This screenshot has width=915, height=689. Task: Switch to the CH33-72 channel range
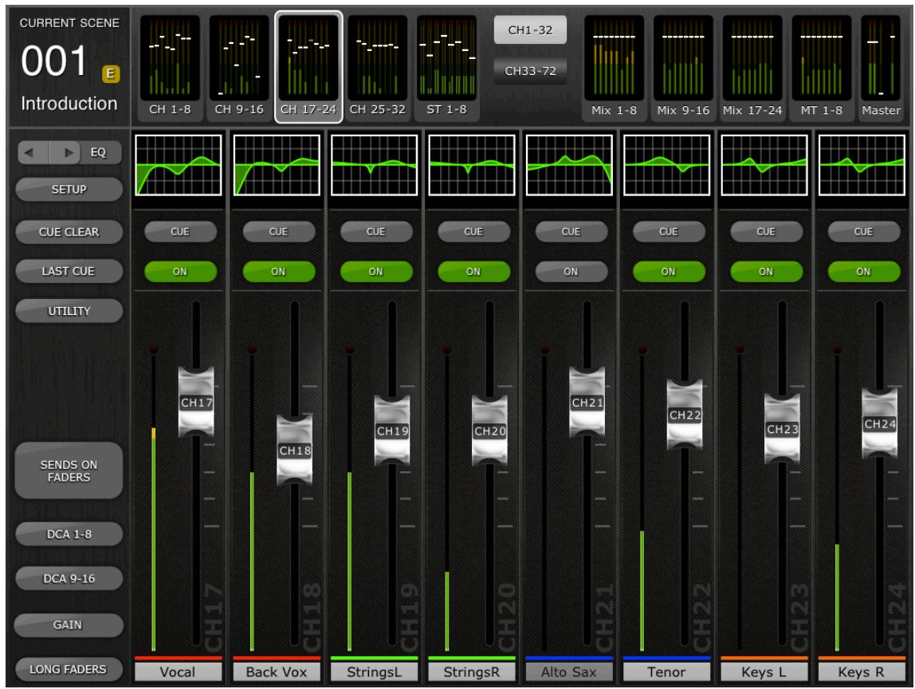530,71
